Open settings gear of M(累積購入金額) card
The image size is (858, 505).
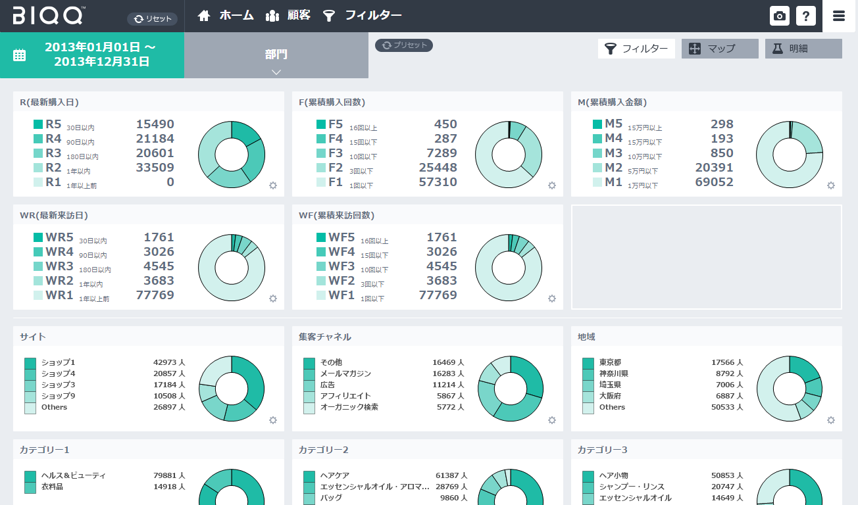831,186
